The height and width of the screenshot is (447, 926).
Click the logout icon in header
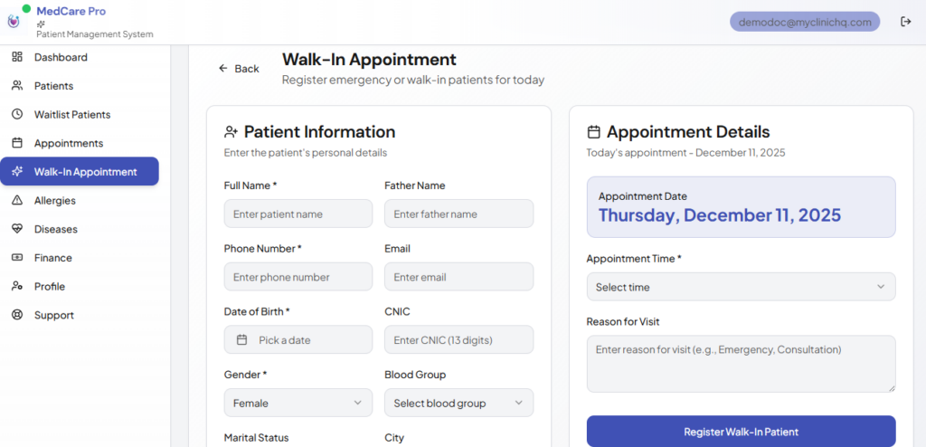pos(905,22)
